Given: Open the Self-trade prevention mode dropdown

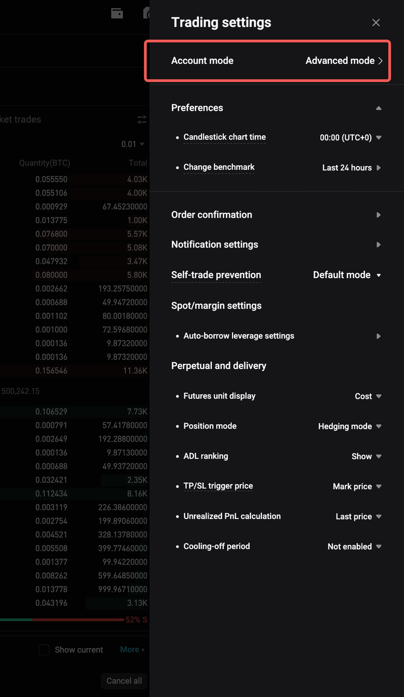Looking at the screenshot, I should [347, 274].
